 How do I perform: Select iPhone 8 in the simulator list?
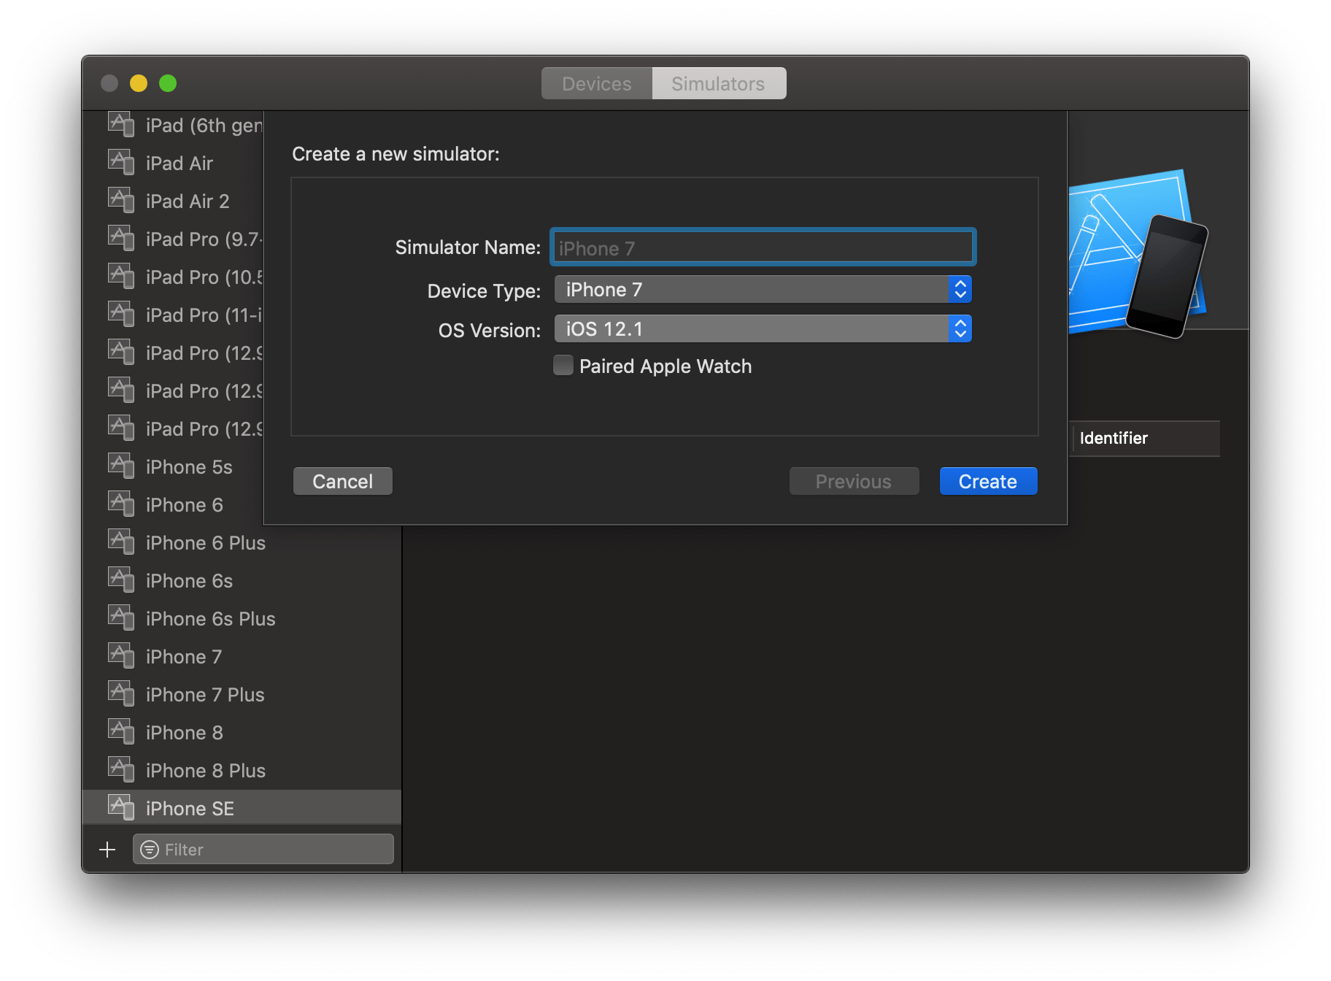(242, 733)
